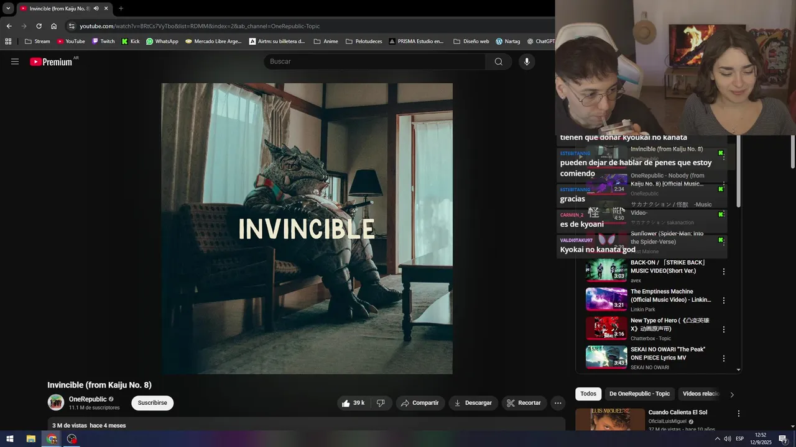Open browser home page
The image size is (796, 447).
coord(54,26)
